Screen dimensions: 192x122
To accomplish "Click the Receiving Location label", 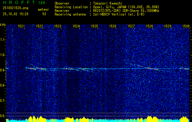I will [71, 7].
